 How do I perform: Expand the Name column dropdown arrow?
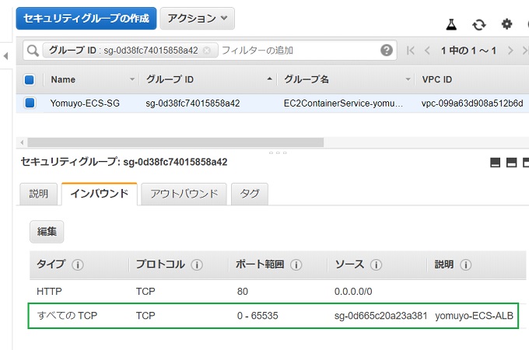click(x=131, y=79)
